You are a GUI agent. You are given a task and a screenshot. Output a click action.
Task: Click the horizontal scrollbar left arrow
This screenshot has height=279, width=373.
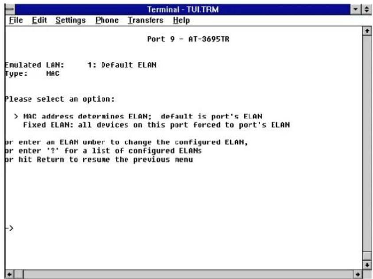tap(10, 274)
